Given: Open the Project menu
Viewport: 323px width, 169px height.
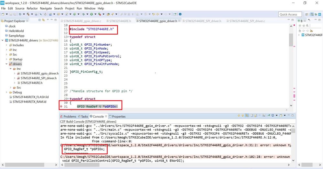Looking at the screenshot, I should coord(70,8).
